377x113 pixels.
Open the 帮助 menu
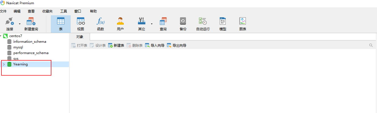tap(93, 11)
